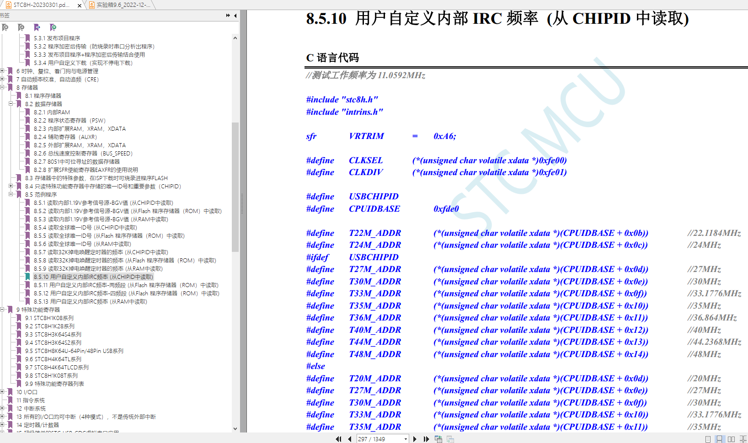Image resolution: width=748 pixels, height=443 pixels.
Task: Open the bookmark options icon with green arrow
Action: click(53, 27)
